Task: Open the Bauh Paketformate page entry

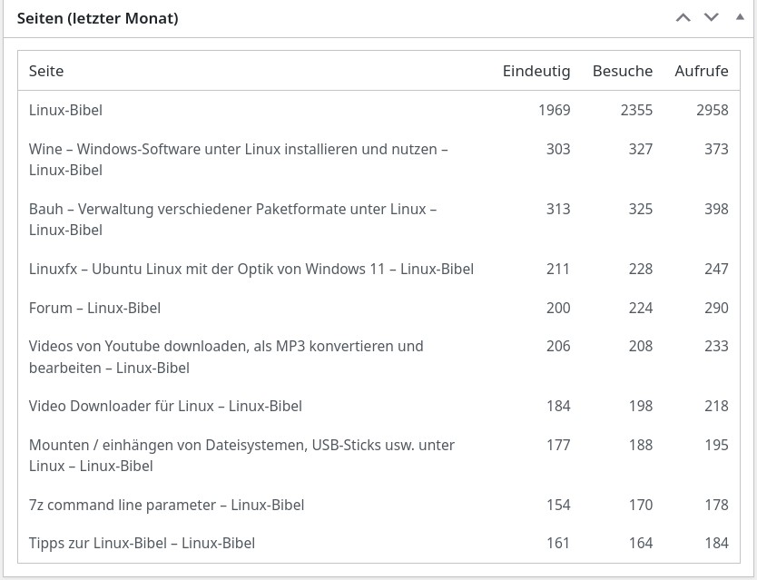Action: pos(232,220)
